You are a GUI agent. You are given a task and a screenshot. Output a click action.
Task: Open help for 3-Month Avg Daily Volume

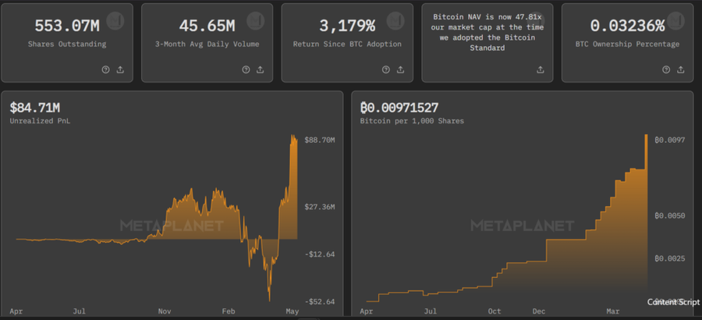[x=246, y=69]
